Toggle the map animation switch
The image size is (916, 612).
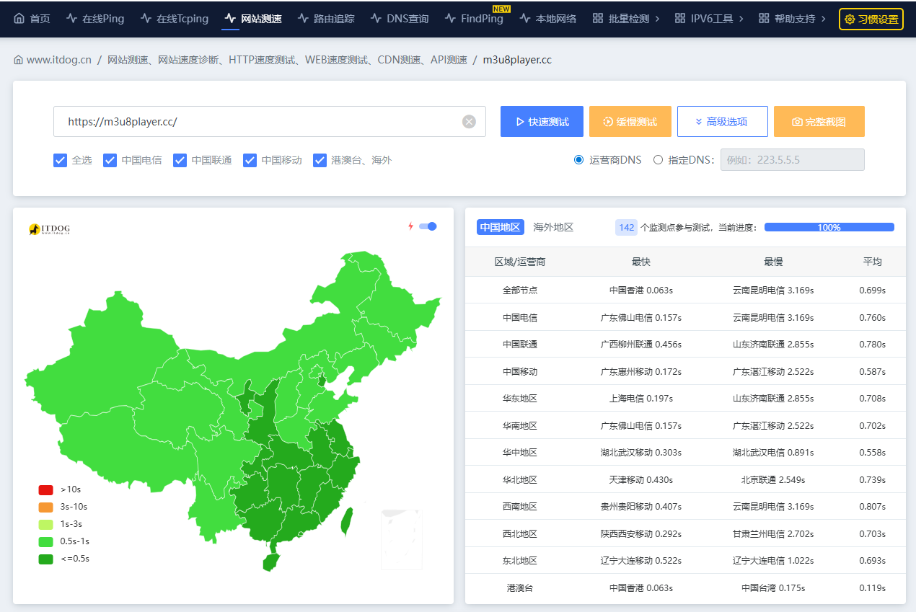point(428,226)
